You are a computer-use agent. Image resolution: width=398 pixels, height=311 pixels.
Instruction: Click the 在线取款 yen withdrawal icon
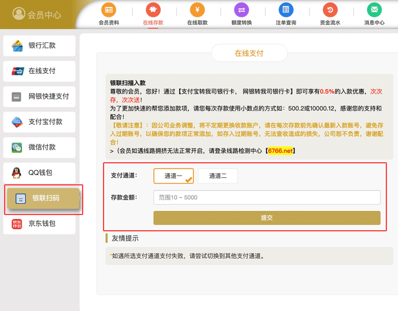click(197, 10)
